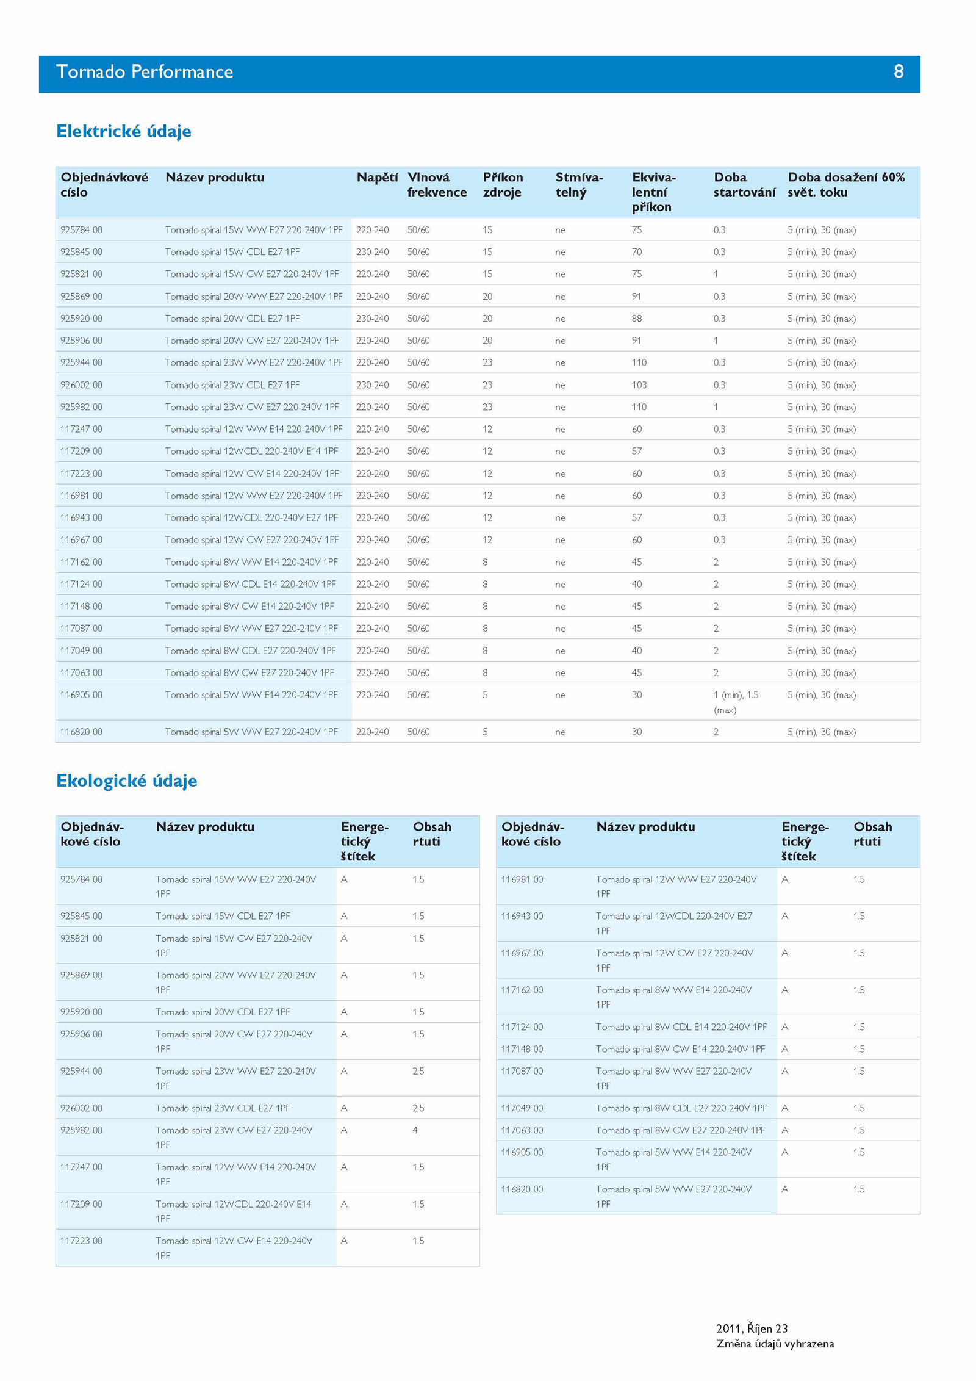Click 'Tornado spiral 8W WW E27 220-240V 1PF' in electrical table
Screen dimensions: 976x1381
click(251, 628)
